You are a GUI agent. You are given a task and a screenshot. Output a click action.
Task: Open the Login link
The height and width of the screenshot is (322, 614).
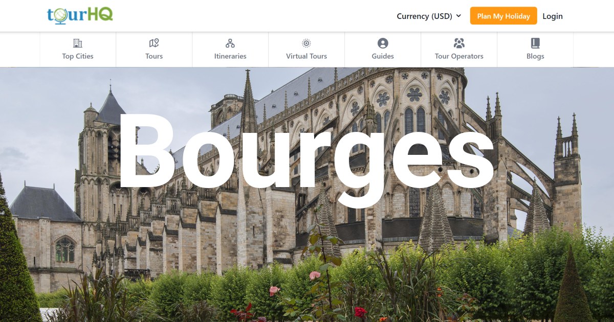click(x=553, y=16)
